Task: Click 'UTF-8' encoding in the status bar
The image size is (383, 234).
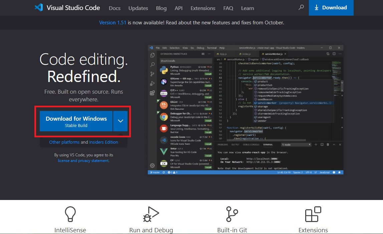Action: coord(309,172)
